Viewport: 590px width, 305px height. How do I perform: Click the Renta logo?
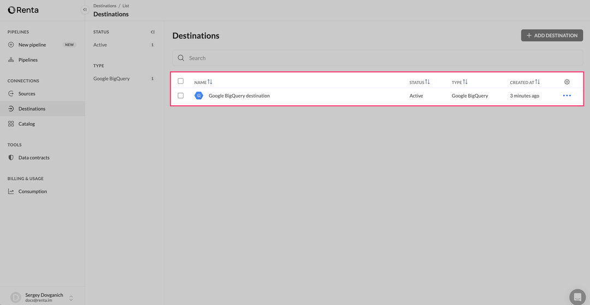tap(23, 10)
